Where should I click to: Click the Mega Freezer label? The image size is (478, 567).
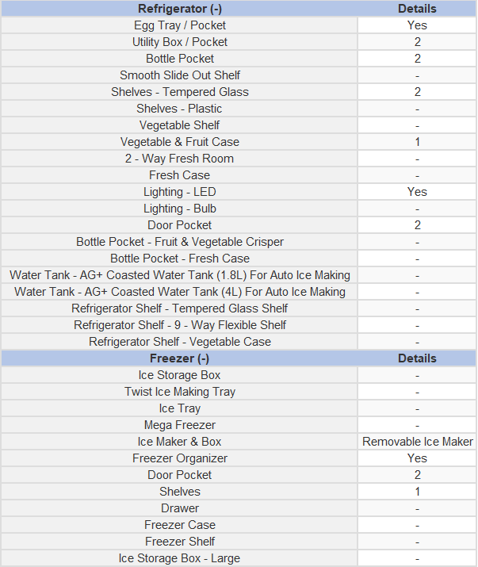coord(180,425)
